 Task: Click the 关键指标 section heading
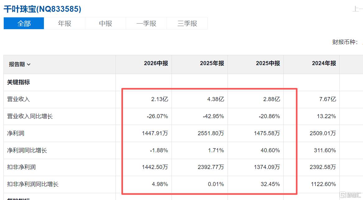coord(18,82)
